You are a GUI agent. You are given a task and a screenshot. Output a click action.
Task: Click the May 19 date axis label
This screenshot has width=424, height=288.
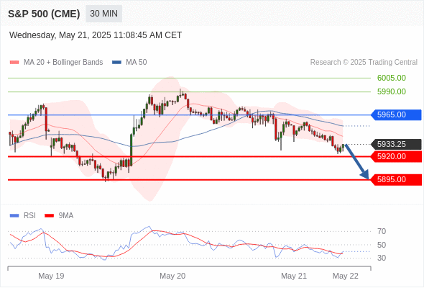click(51, 276)
